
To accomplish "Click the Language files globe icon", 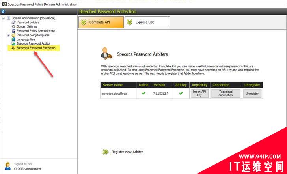I will tap(13, 39).
